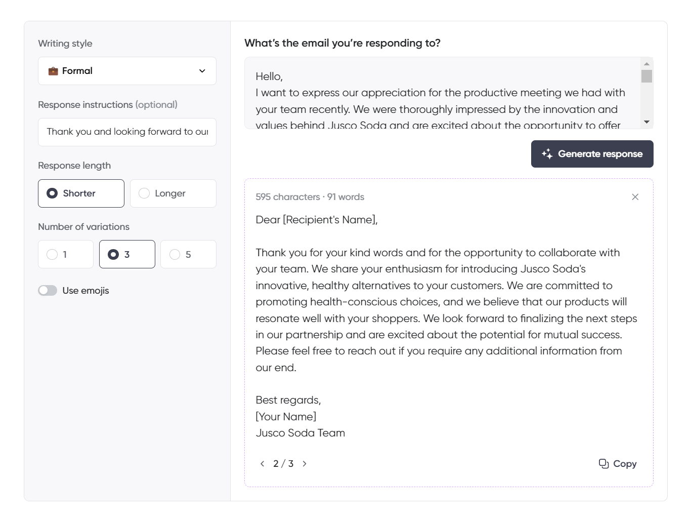Click the copy icon beside the Copy label
This screenshot has width=691, height=517.
coord(604,463)
